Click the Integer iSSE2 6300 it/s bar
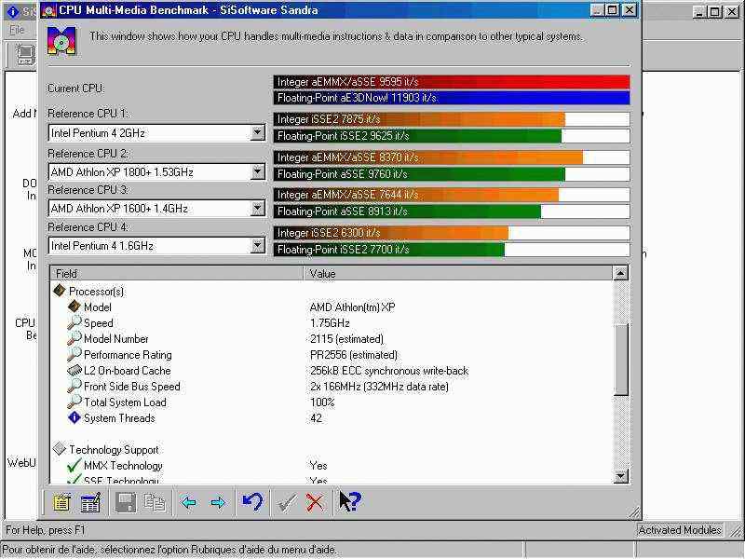745x559 pixels. [452, 232]
